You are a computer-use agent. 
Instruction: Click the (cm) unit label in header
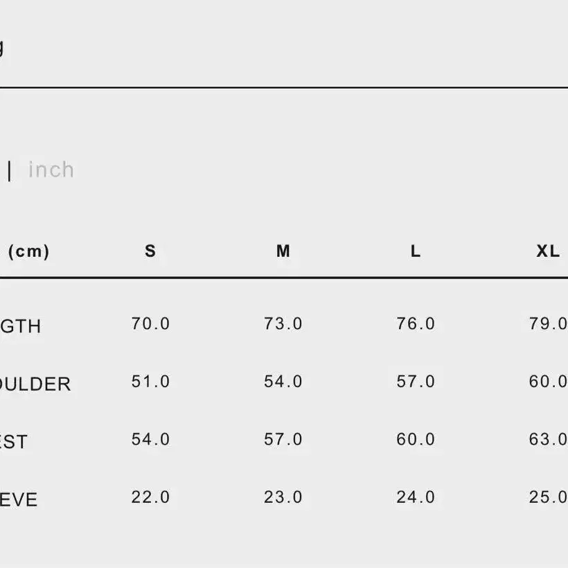(28, 251)
